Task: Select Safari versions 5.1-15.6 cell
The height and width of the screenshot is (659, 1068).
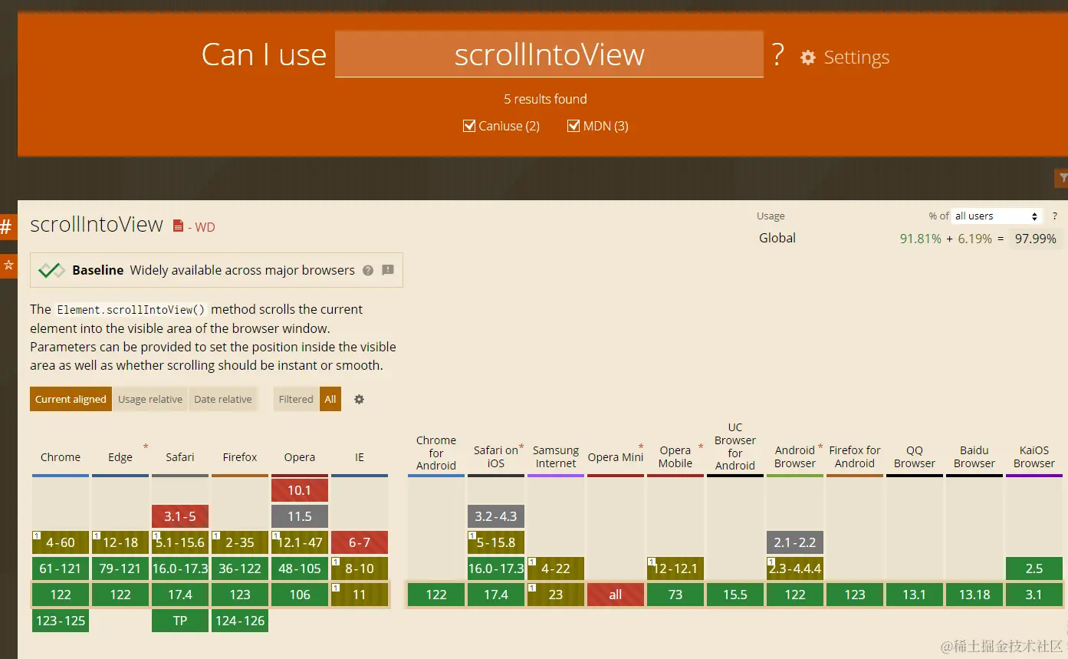Action: click(180, 542)
